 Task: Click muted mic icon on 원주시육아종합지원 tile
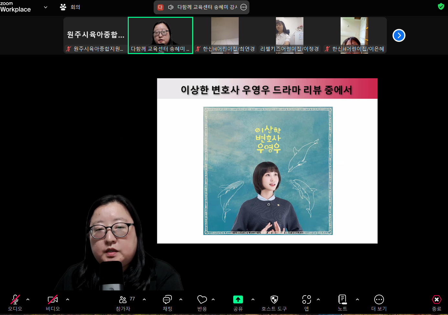tap(69, 49)
